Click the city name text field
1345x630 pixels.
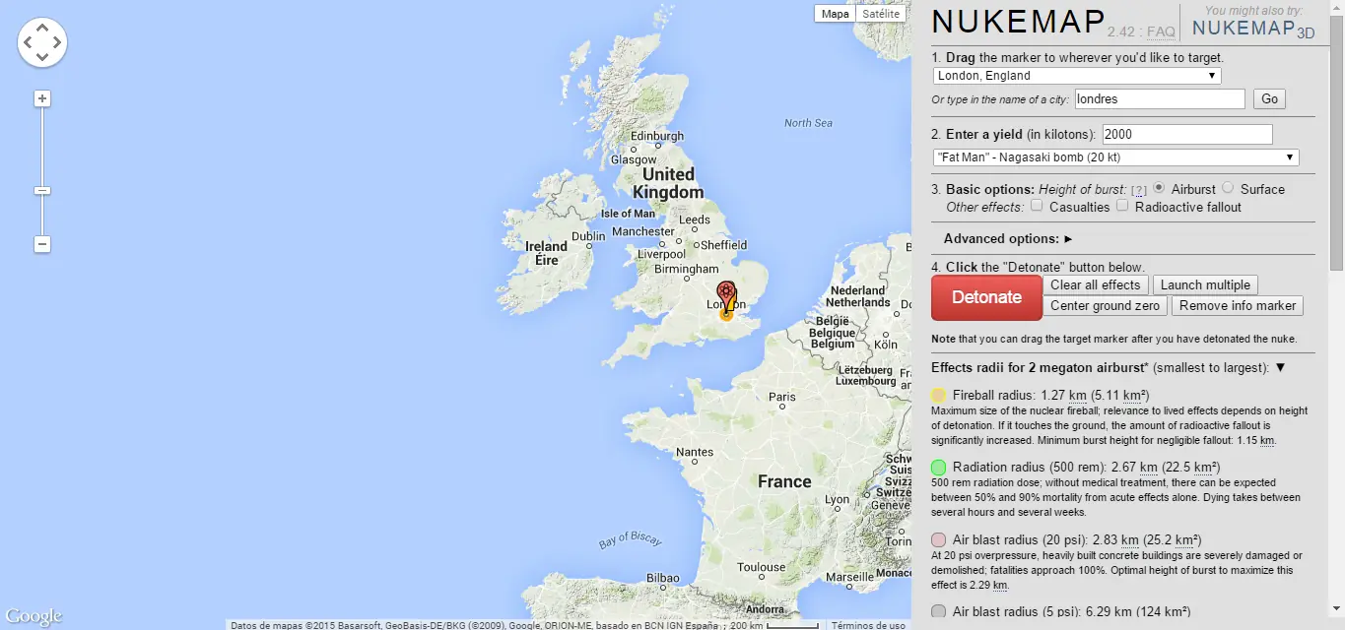1160,99
